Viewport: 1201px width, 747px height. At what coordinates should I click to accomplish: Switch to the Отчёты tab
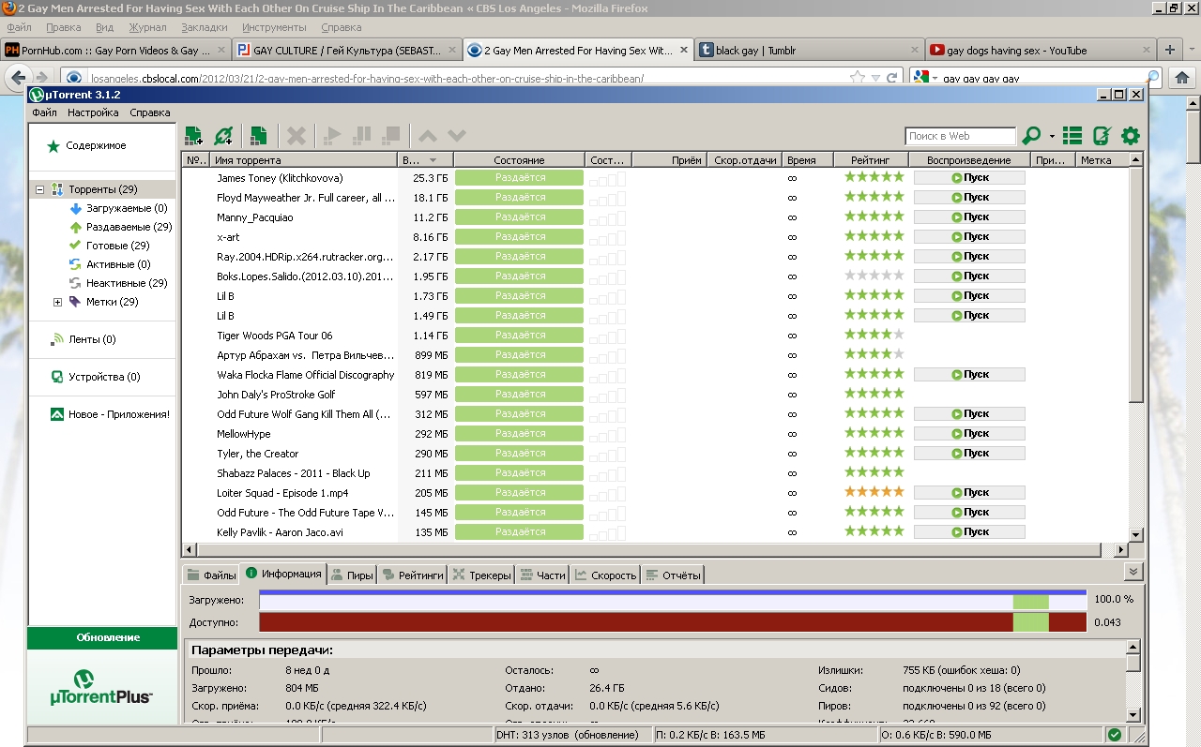pyautogui.click(x=673, y=575)
